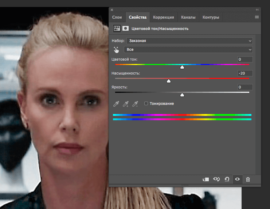
Task: Open the Набор preset dropdown
Action: [189, 41]
